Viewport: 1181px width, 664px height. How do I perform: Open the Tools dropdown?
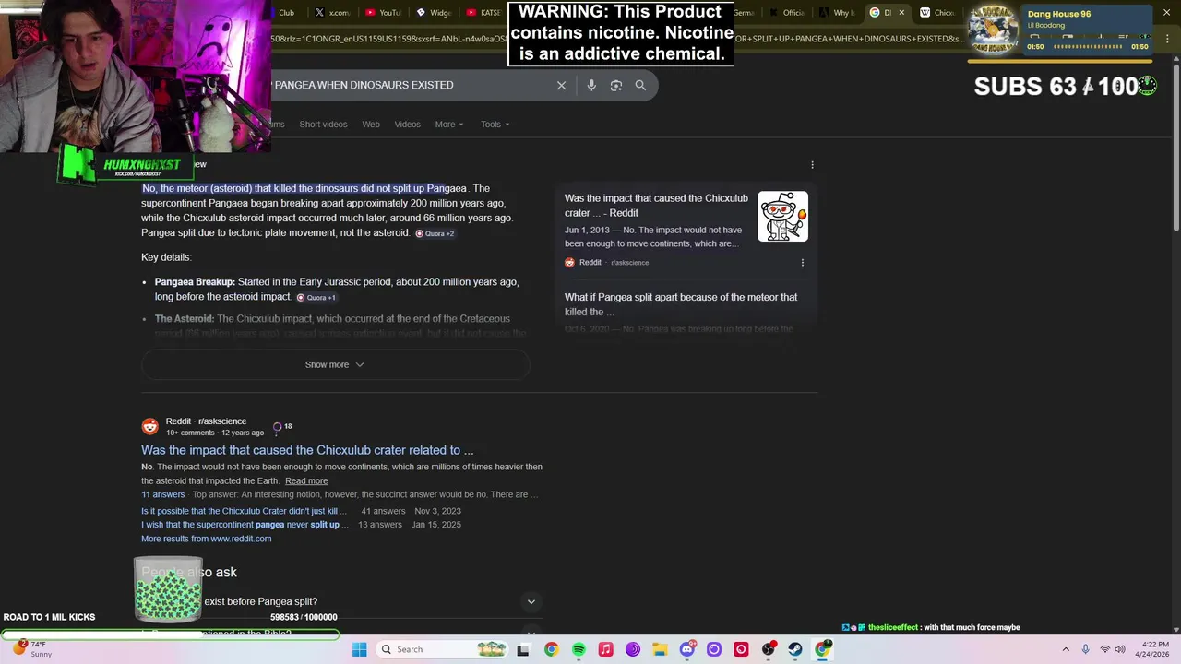click(x=495, y=125)
